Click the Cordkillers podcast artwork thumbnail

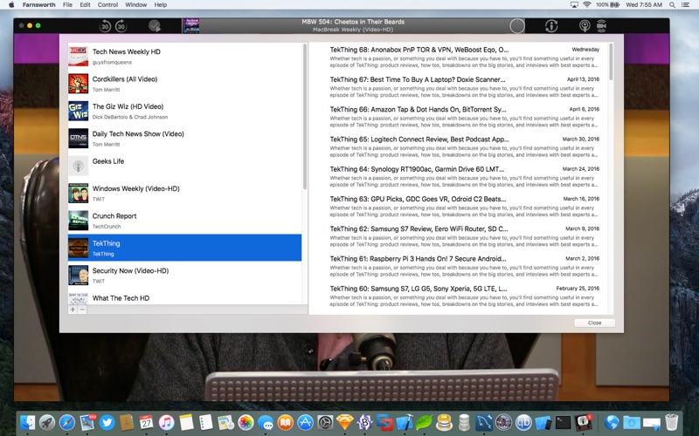pyautogui.click(x=78, y=84)
